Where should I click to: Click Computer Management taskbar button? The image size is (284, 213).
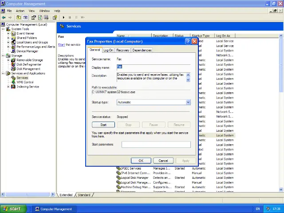54,209
